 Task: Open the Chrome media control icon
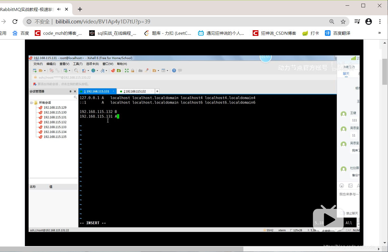coord(357,21)
